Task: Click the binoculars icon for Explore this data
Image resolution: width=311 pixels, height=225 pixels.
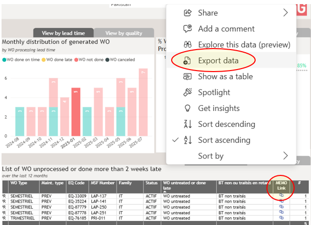Action: click(x=188, y=44)
